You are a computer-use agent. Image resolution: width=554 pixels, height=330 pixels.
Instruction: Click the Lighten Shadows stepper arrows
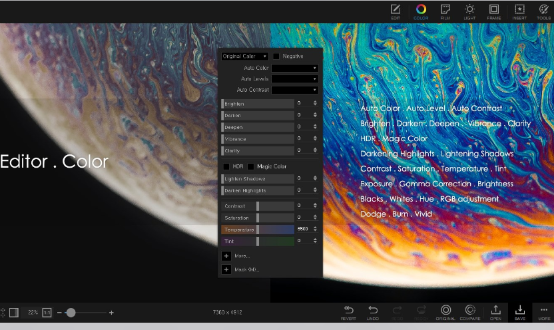(x=315, y=178)
